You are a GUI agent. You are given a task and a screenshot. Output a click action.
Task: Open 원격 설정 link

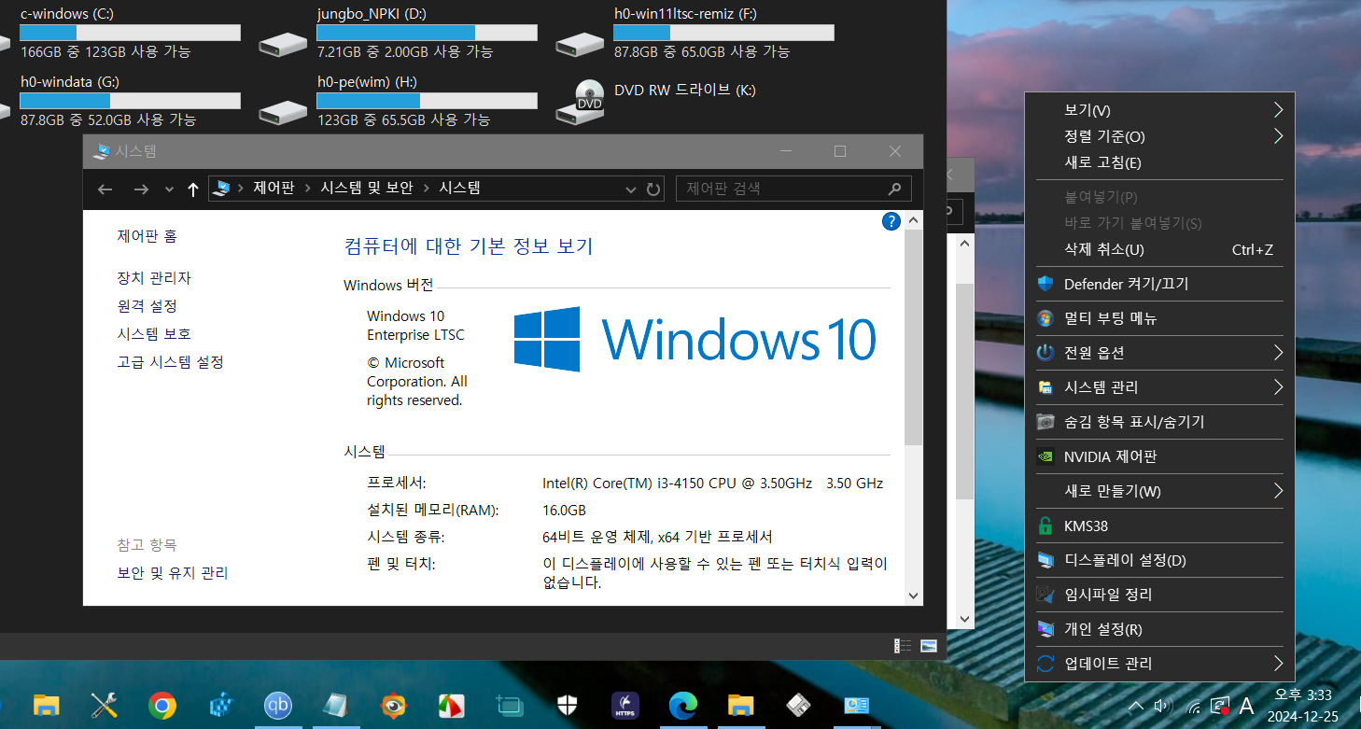tap(147, 306)
